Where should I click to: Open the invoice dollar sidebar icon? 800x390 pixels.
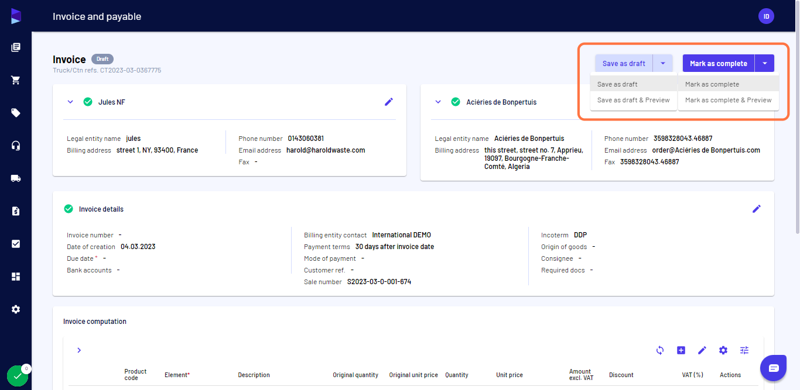[16, 211]
